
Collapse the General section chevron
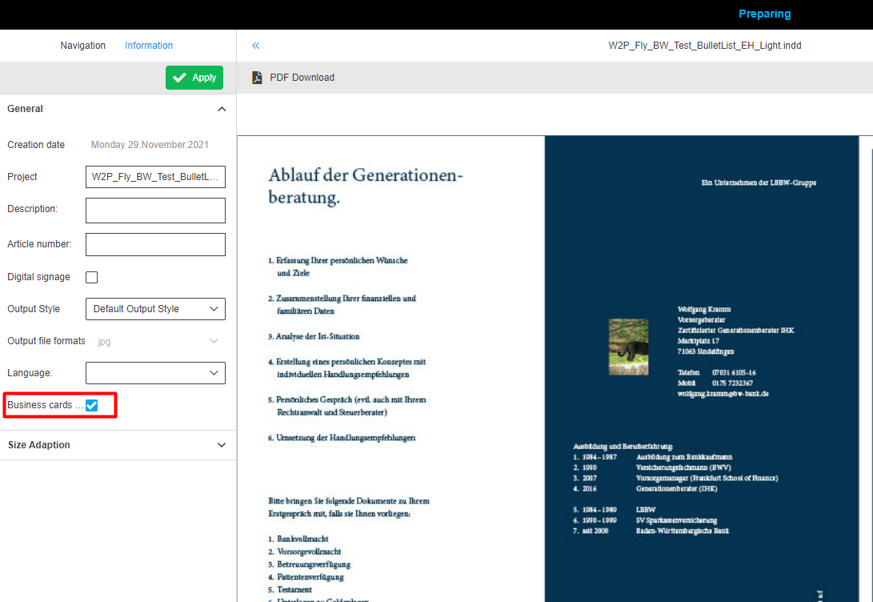(x=222, y=109)
